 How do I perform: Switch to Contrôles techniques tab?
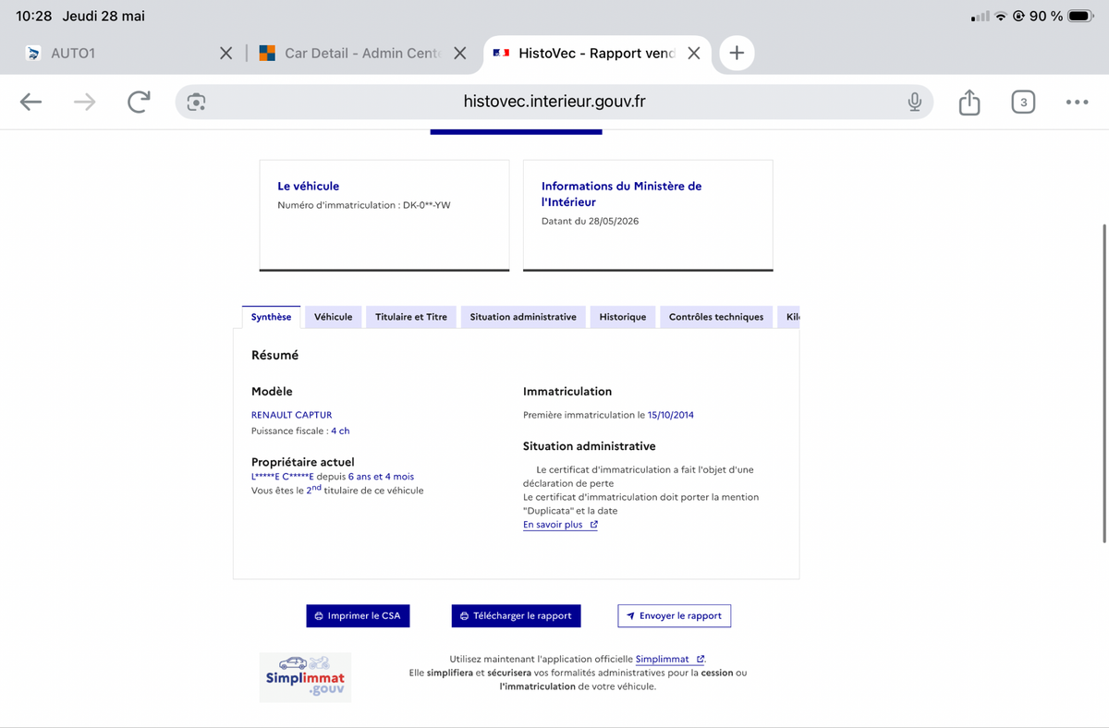(x=716, y=317)
